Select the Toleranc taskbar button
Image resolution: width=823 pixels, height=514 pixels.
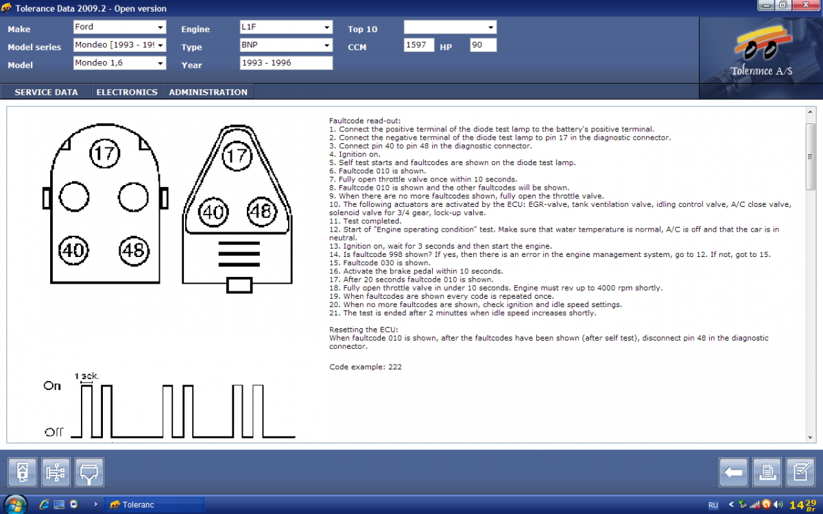[154, 505]
